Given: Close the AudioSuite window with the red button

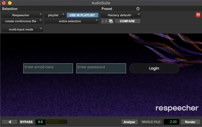Looking at the screenshot, I should coord(4,3).
